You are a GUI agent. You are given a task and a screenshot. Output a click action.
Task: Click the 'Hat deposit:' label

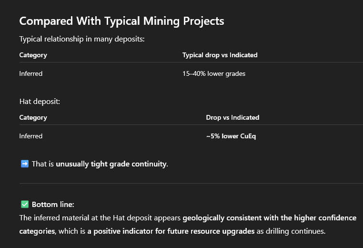(40, 101)
